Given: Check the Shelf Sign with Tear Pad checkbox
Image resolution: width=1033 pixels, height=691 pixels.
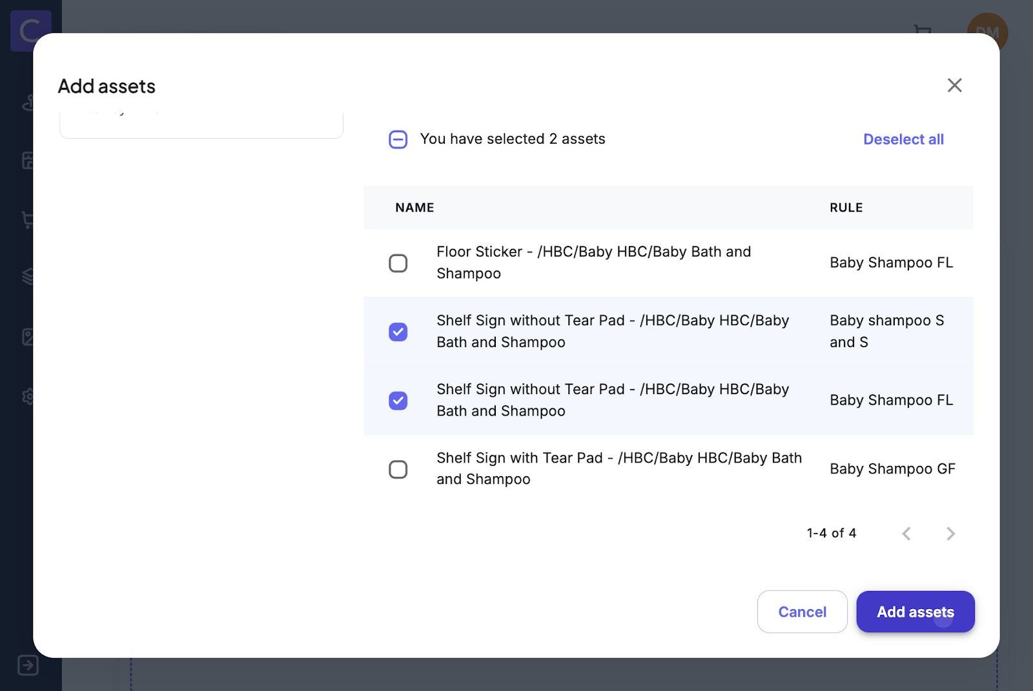Looking at the screenshot, I should tap(398, 469).
